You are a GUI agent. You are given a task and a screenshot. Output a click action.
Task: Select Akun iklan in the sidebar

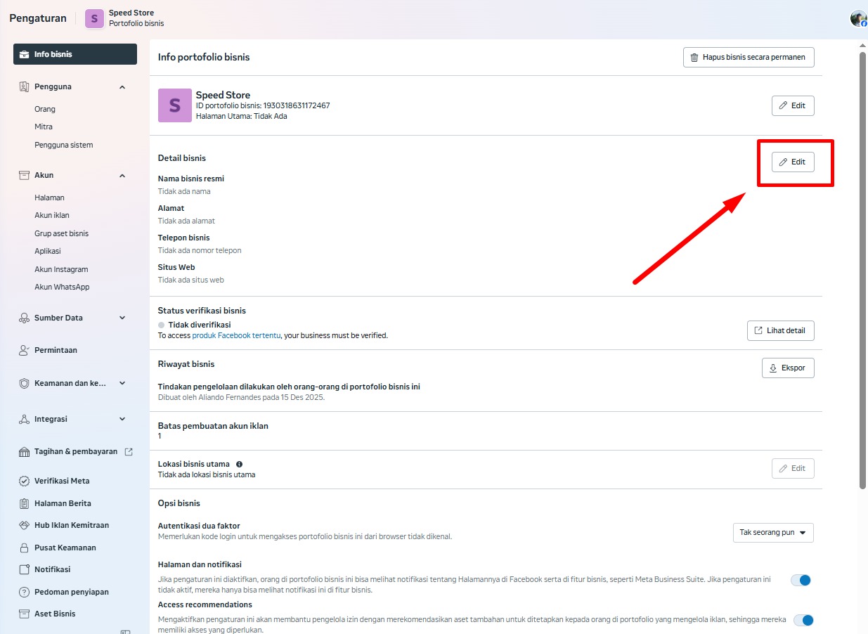coord(52,215)
